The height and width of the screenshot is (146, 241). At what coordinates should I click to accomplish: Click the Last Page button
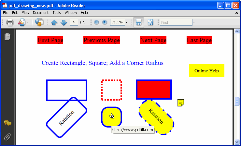[199, 40]
